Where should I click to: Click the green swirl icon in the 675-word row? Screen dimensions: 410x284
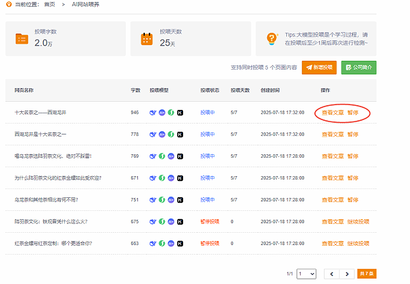[x=162, y=222]
